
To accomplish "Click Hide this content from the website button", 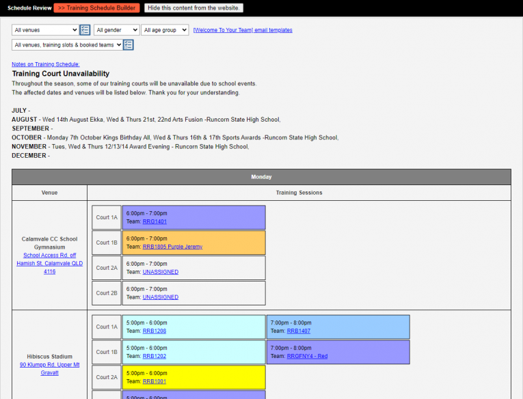I will [193, 8].
